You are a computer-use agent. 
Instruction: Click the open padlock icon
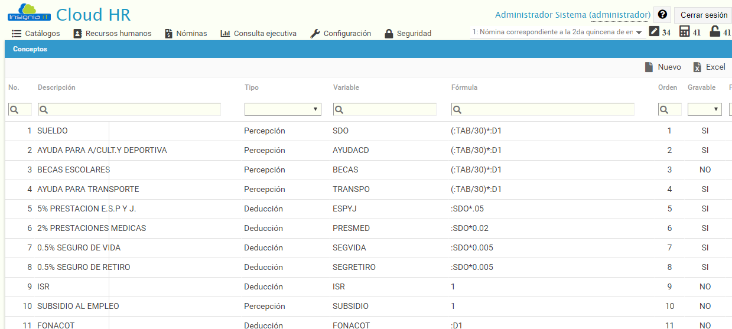(x=715, y=31)
